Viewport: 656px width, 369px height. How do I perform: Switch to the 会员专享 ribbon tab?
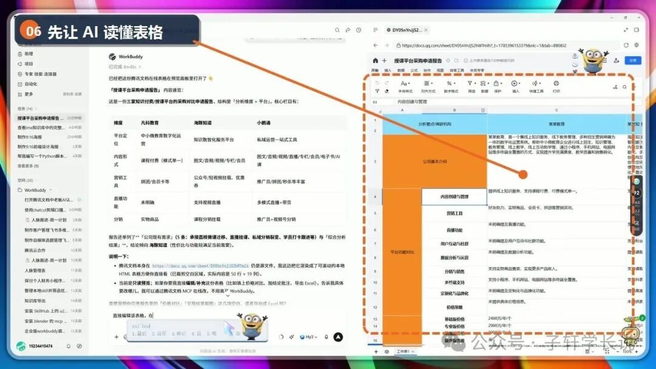pyautogui.click(x=477, y=70)
